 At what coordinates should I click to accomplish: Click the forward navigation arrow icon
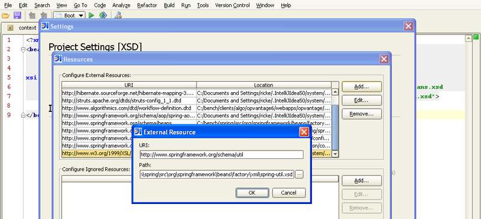[x=44, y=16]
